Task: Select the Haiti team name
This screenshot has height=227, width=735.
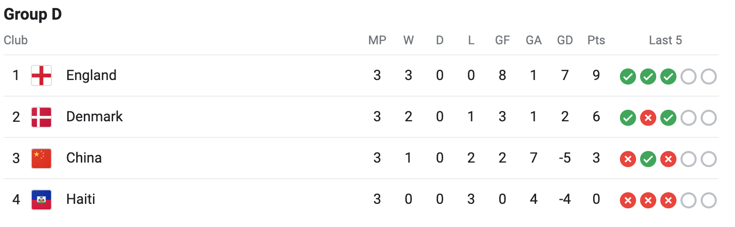Action: pyautogui.click(x=81, y=199)
